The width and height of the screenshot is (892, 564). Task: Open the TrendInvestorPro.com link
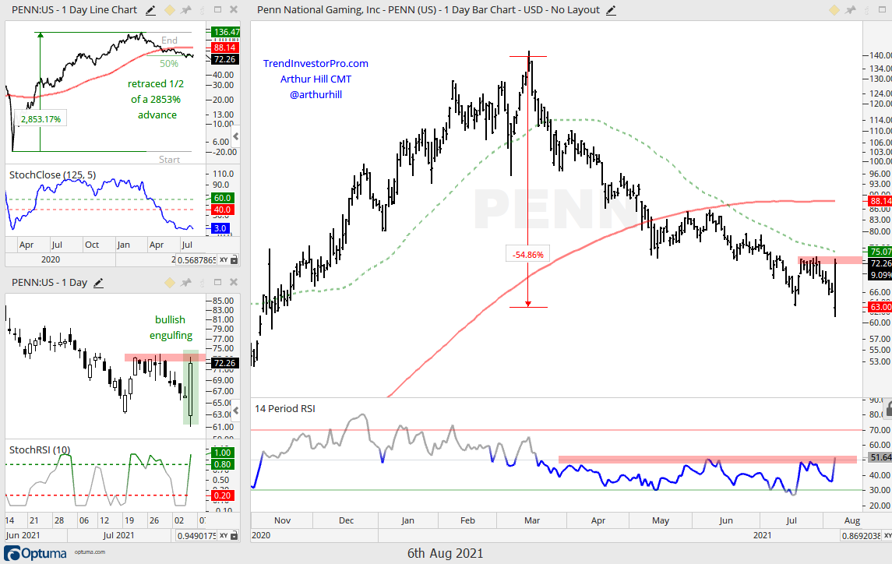316,64
